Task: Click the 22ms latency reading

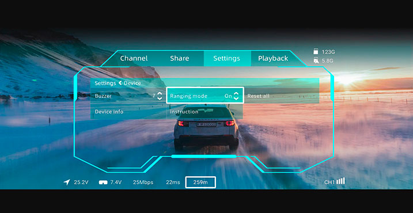Action: click(173, 182)
